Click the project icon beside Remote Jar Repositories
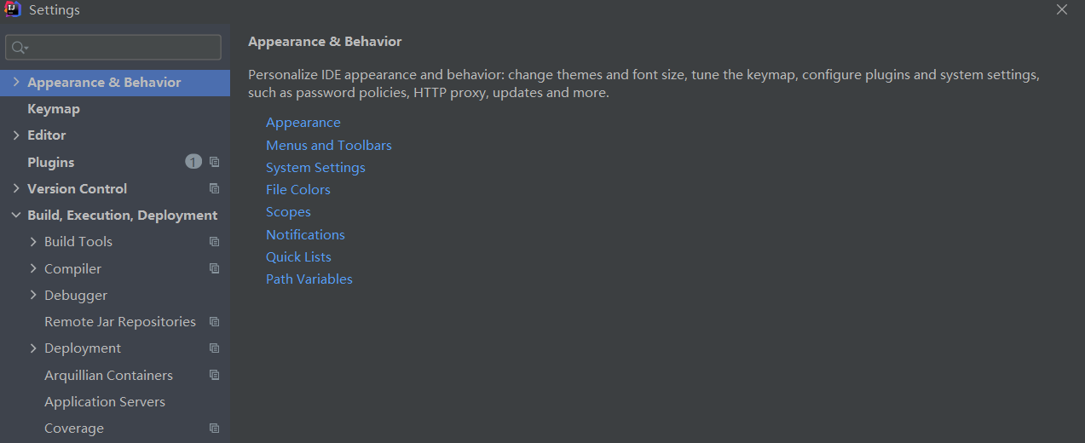 pyautogui.click(x=214, y=322)
